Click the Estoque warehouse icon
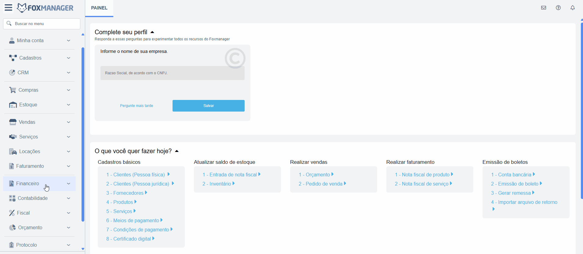 pyautogui.click(x=13, y=105)
